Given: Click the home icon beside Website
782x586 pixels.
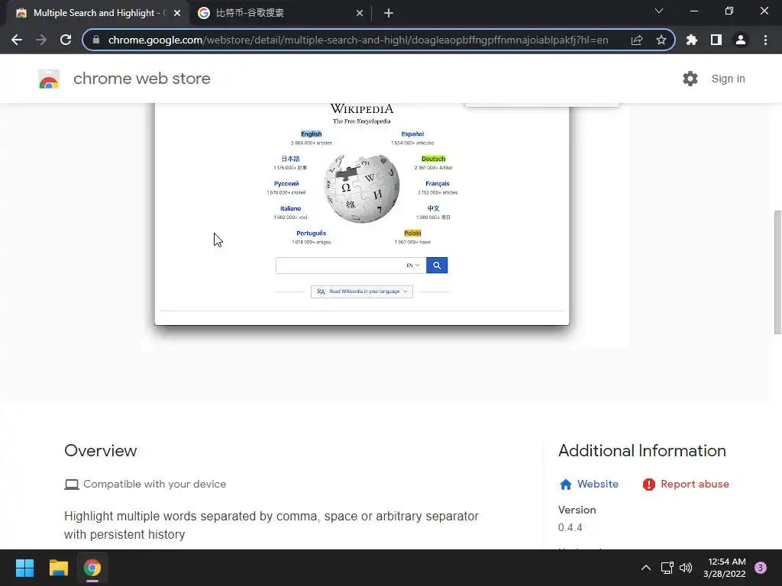Looking at the screenshot, I should (x=566, y=485).
